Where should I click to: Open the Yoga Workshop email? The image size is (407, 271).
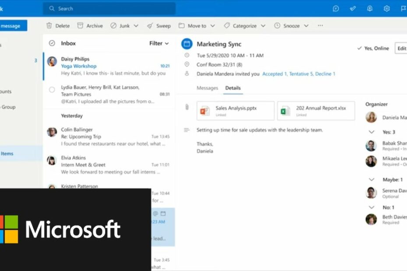(x=109, y=66)
